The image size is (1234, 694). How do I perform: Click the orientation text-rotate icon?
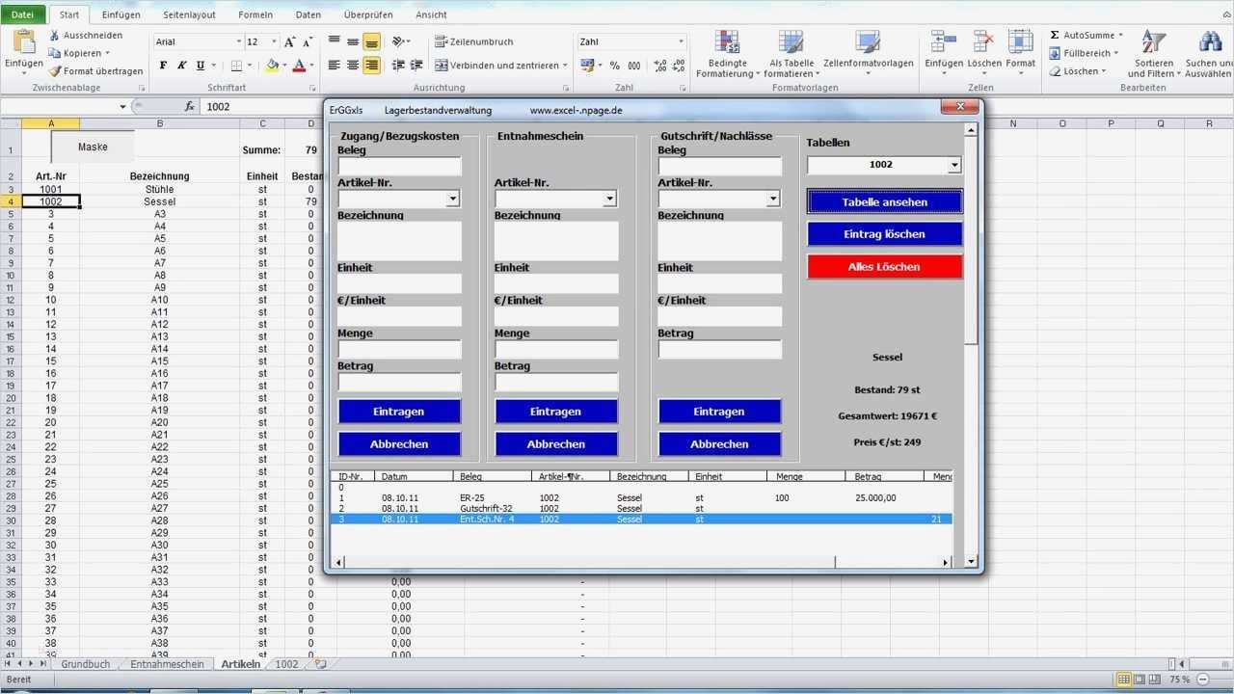click(x=399, y=41)
